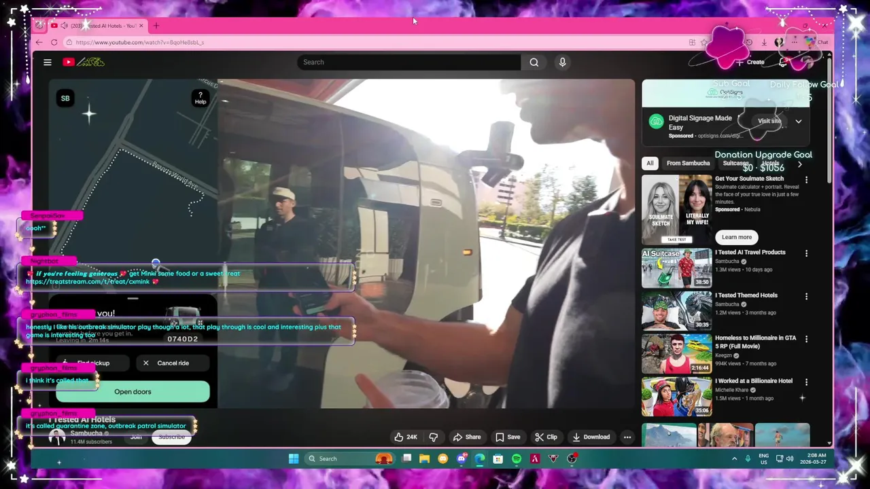Subscribe to the Sambucha channel
The image size is (870, 489).
(171, 437)
